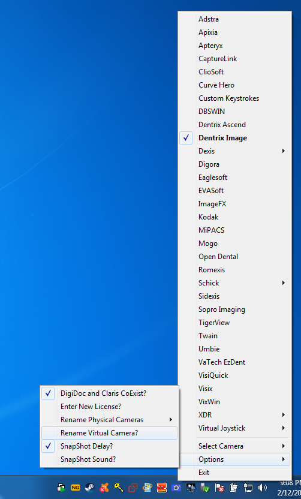The height and width of the screenshot is (499, 301).
Task: Choose Eaglesoft menu entry
Action: 235,178
